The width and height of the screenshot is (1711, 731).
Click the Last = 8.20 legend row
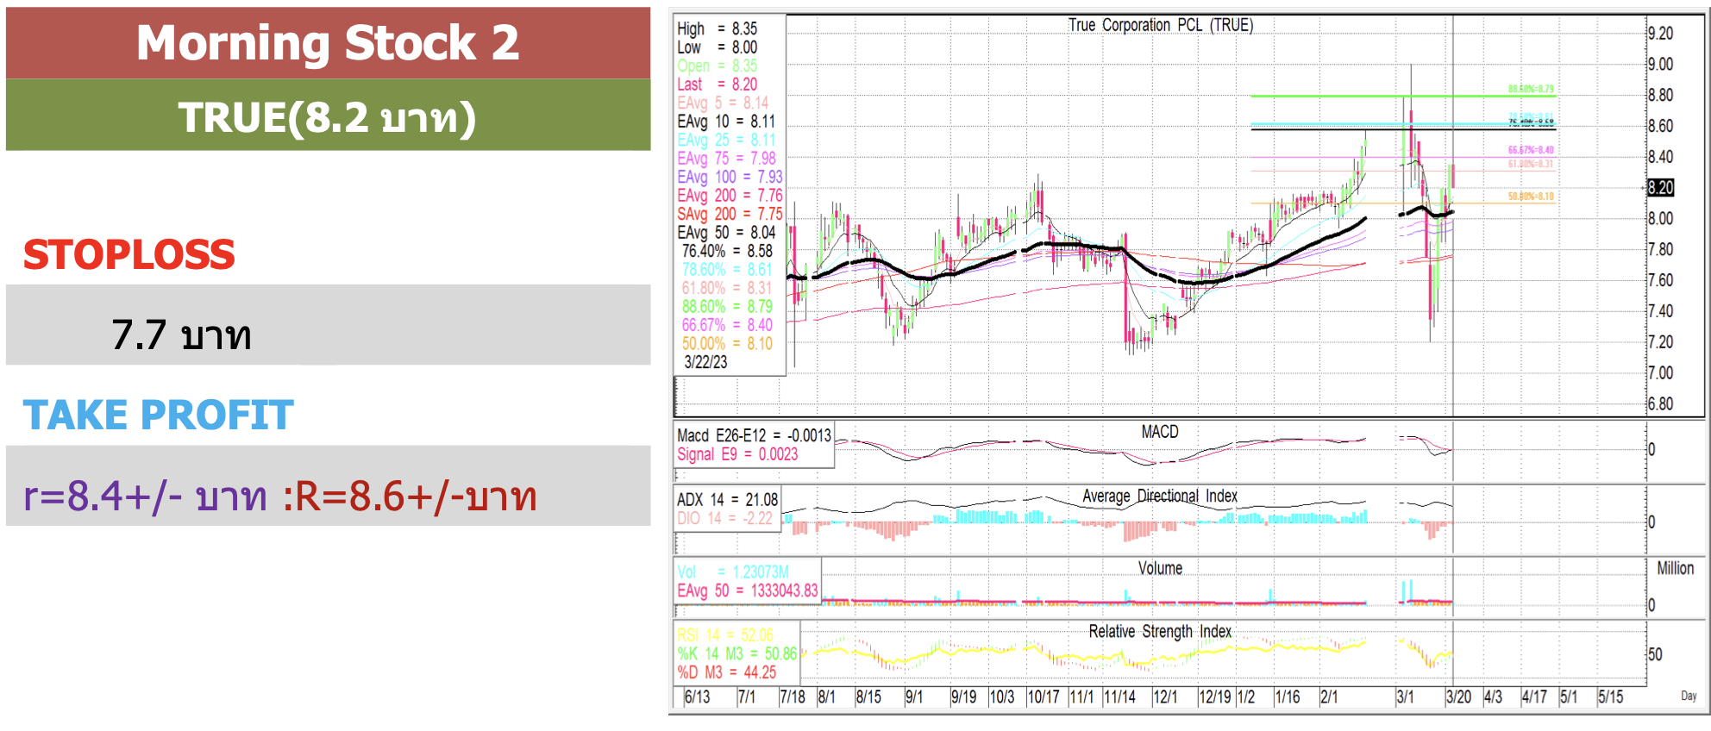point(718,84)
